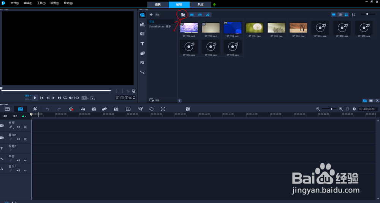The image size is (380, 203).
Task: Switch library to thumbnail view
Action: pyautogui.click(x=346, y=15)
